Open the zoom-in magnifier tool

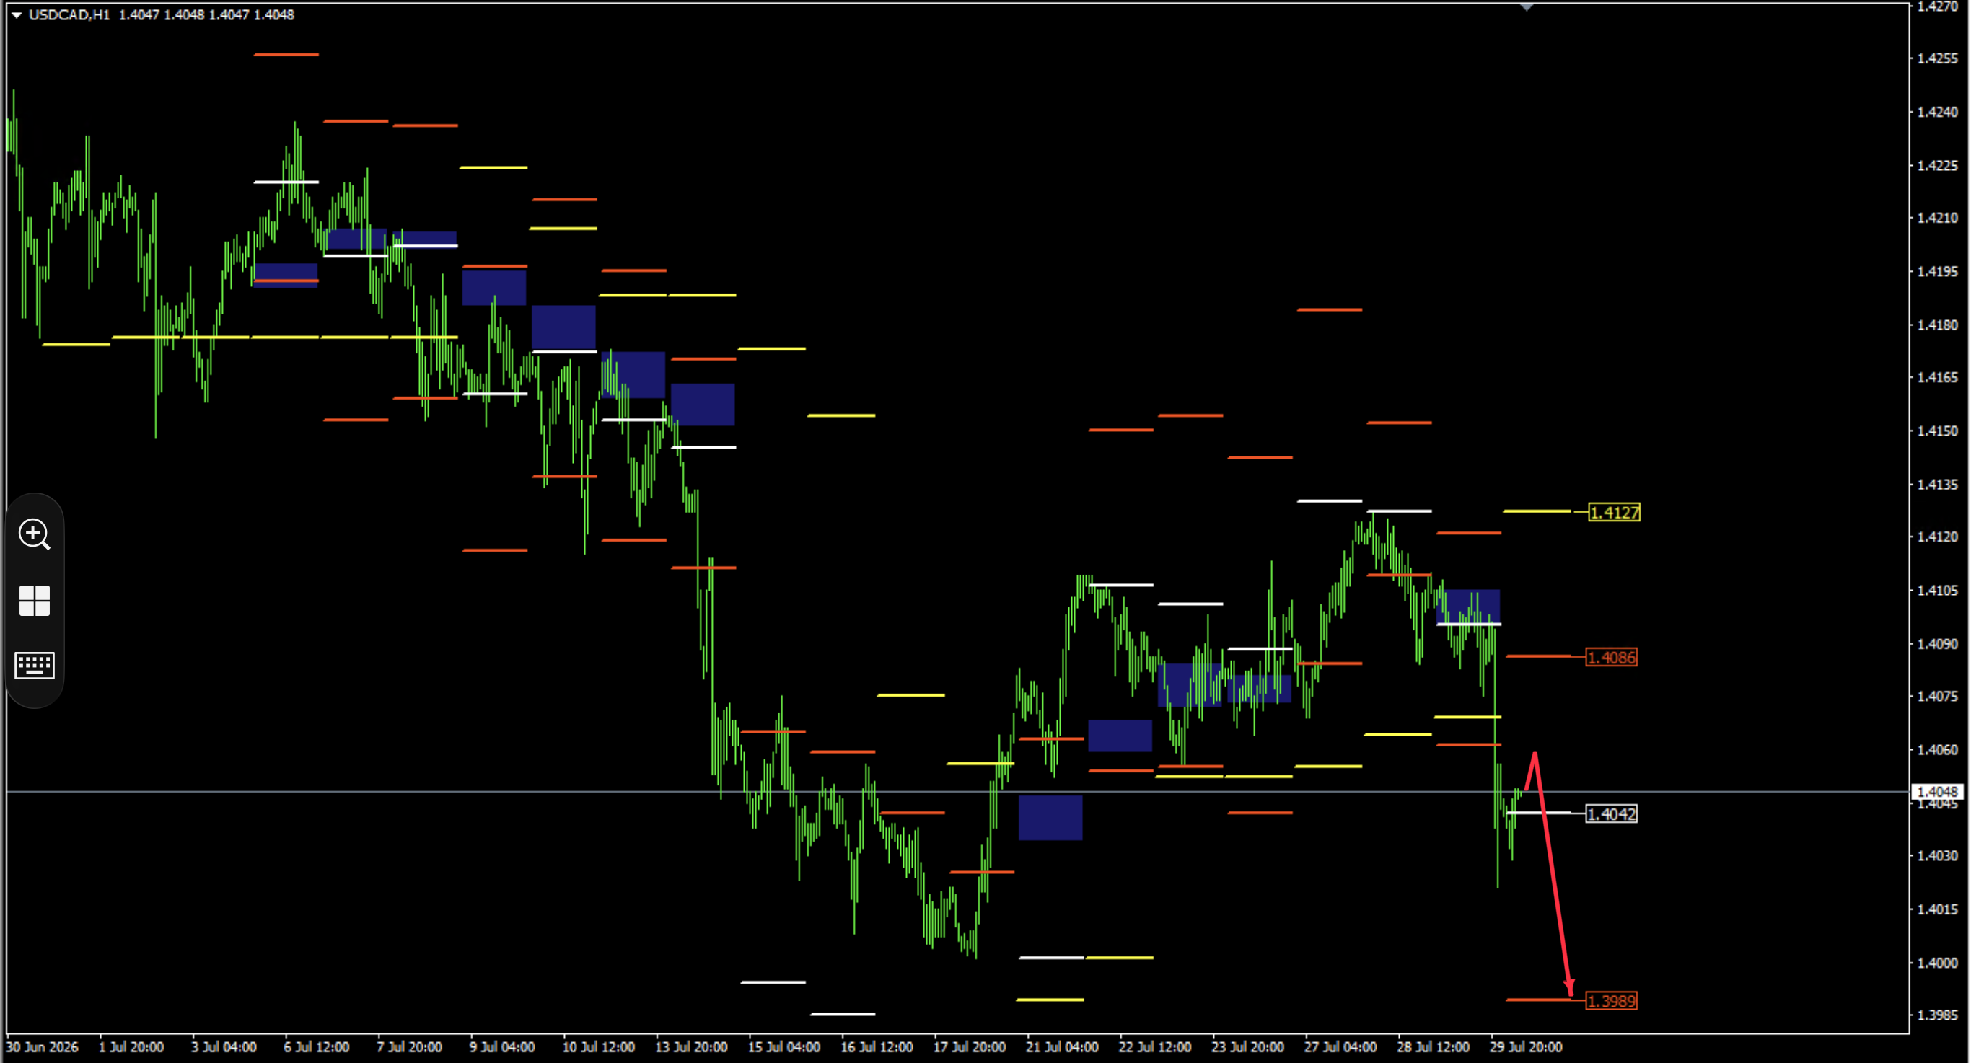pos(35,534)
